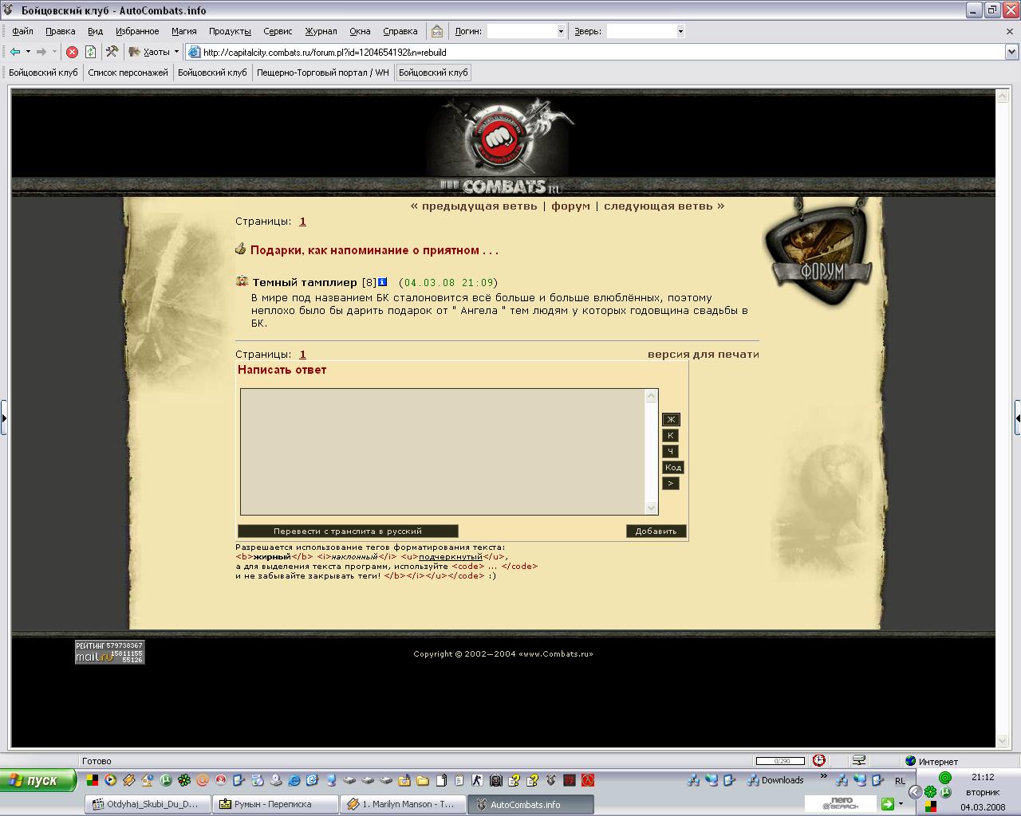Apply bold with the Ж button

tap(671, 419)
